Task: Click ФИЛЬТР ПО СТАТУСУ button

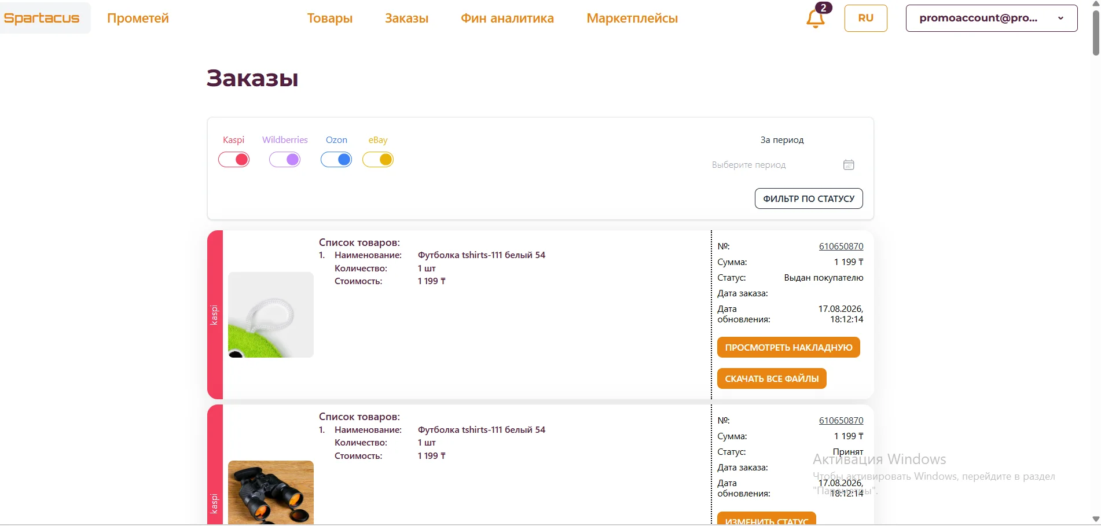Action: (809, 198)
